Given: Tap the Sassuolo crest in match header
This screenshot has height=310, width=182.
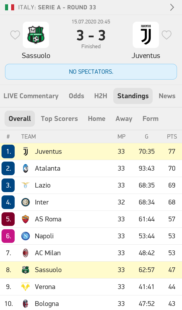Looking at the screenshot, I should click(36, 35).
